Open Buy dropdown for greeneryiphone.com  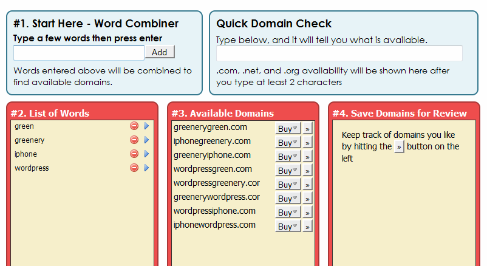point(288,157)
